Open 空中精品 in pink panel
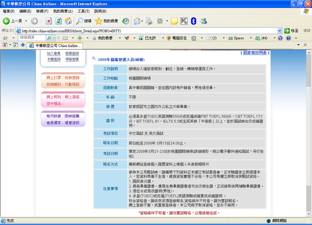 [x=54, y=103]
